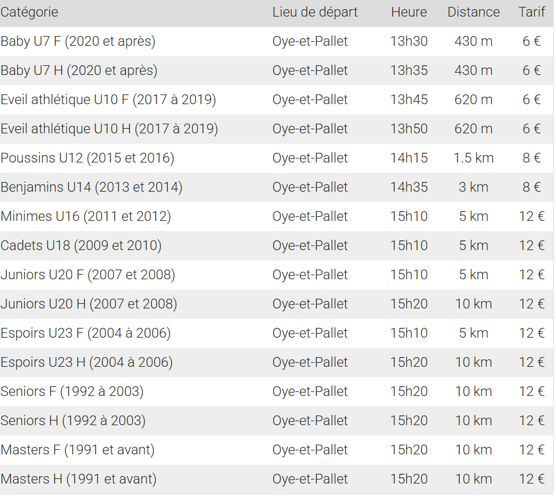This screenshot has height=499, width=556.
Task: Click the Poussins U12 category cell
Action: (88, 158)
